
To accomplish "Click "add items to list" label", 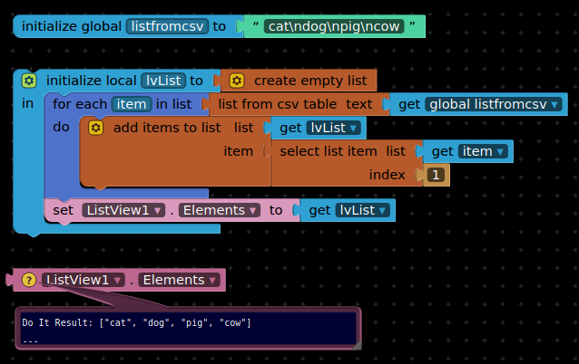I will coord(167,128).
